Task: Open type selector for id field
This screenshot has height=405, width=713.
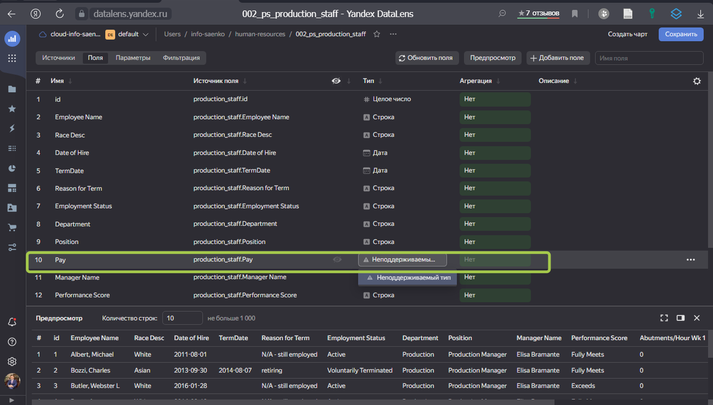Action: tap(387, 99)
